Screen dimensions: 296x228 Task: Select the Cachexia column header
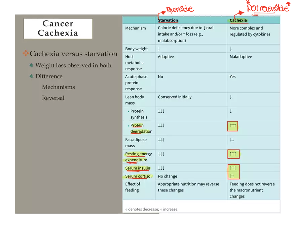(x=238, y=20)
